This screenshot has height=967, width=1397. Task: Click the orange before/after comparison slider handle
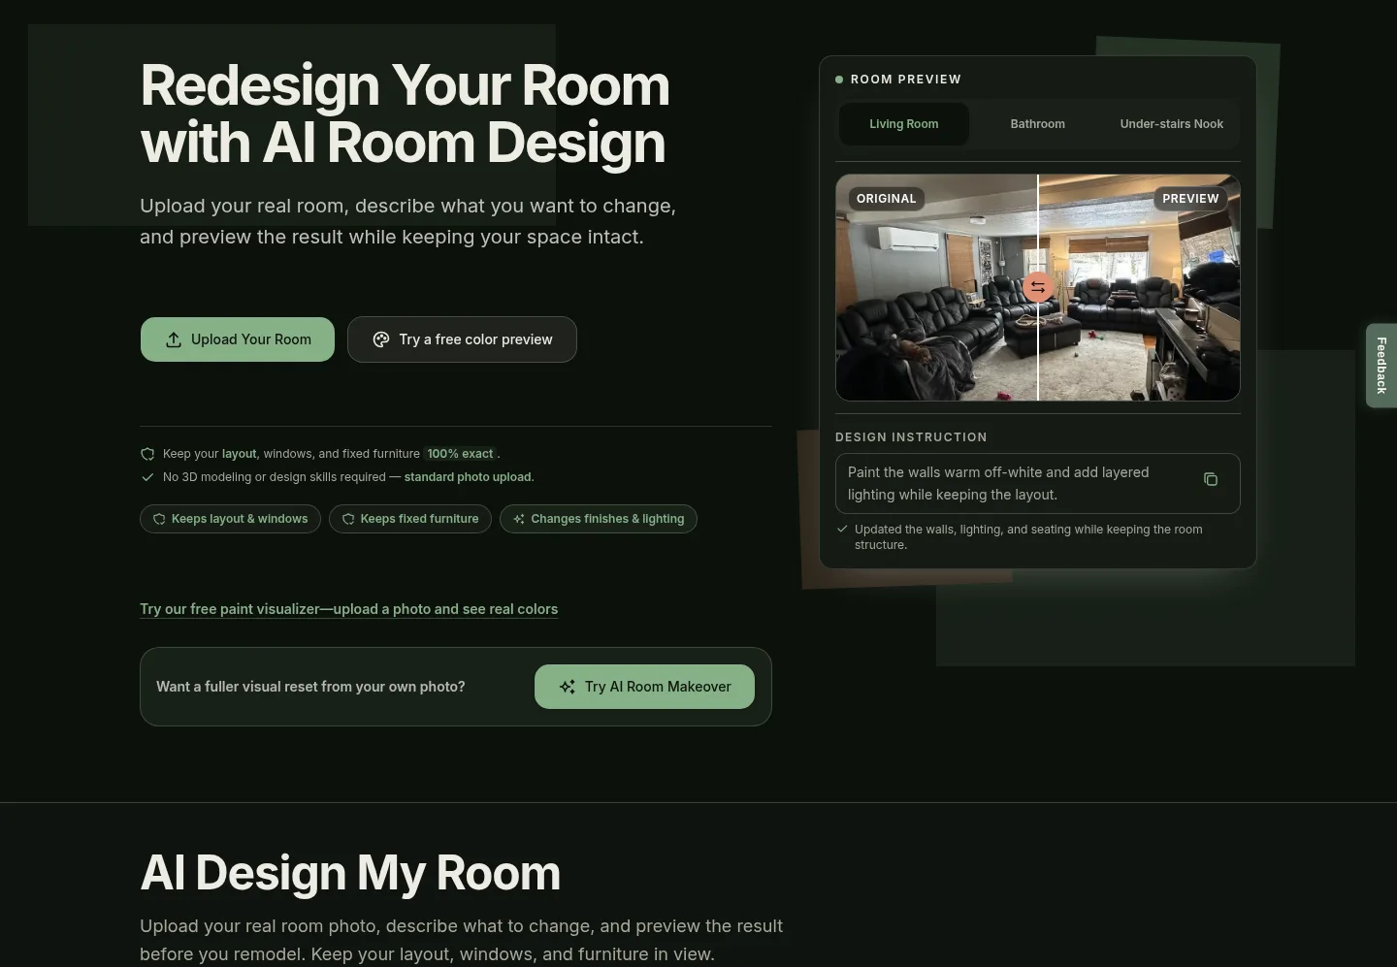(x=1038, y=287)
